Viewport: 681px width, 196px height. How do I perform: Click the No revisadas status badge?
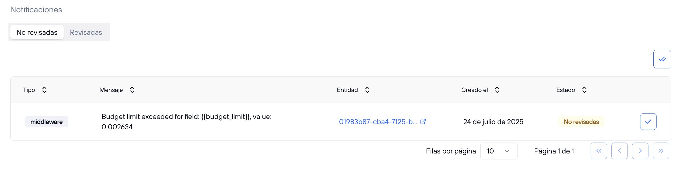pos(581,122)
